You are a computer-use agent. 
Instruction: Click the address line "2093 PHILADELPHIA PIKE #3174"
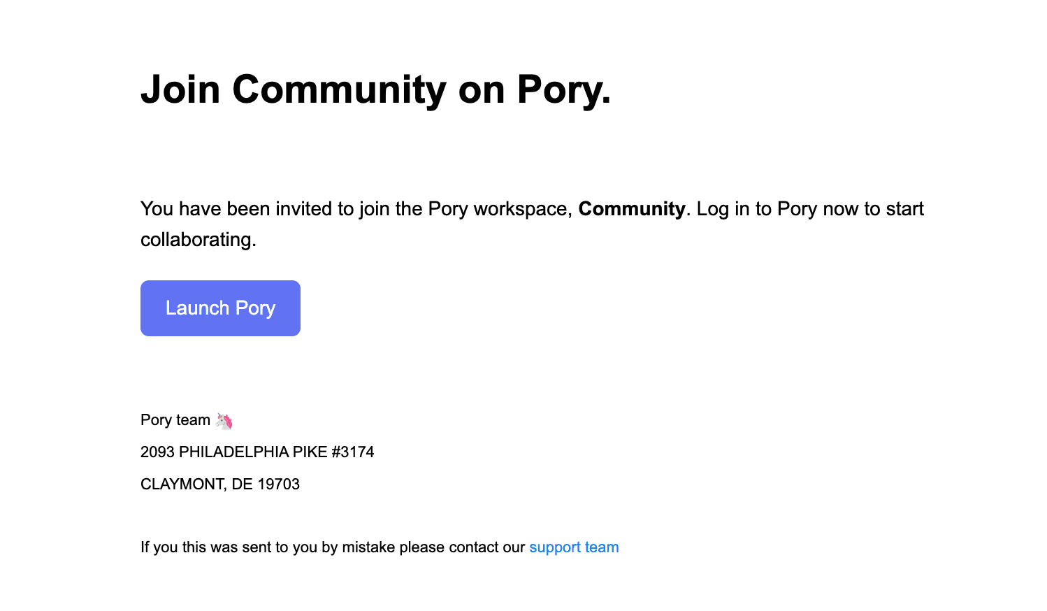click(257, 452)
